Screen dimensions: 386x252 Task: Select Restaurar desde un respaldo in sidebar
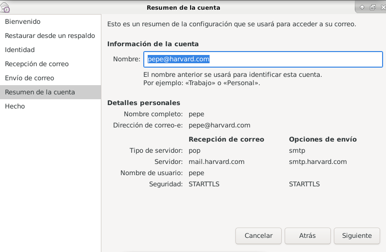50,36
